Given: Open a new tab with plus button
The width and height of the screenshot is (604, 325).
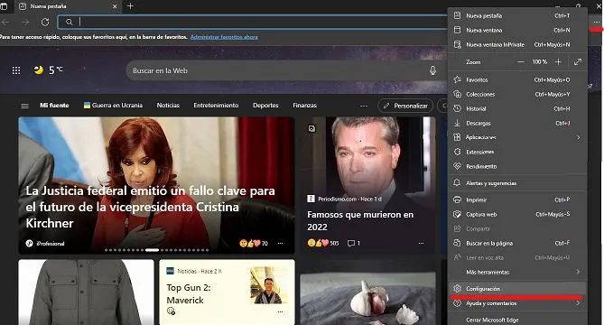Looking at the screenshot, I should click(x=130, y=6).
